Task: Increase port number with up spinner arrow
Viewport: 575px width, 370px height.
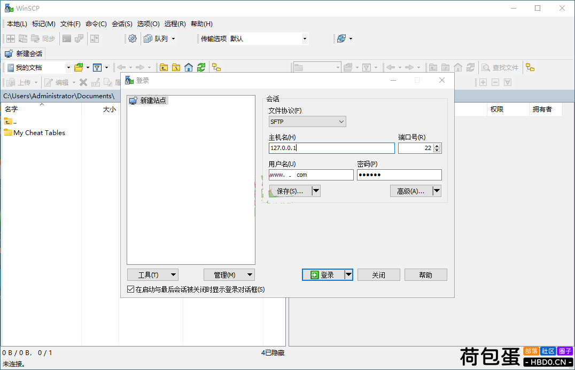Action: 437,146
